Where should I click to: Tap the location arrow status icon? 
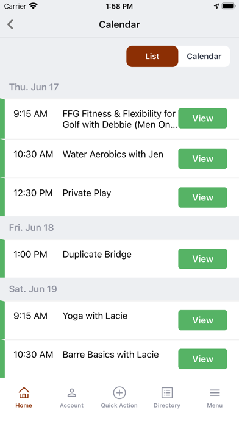(216, 6)
